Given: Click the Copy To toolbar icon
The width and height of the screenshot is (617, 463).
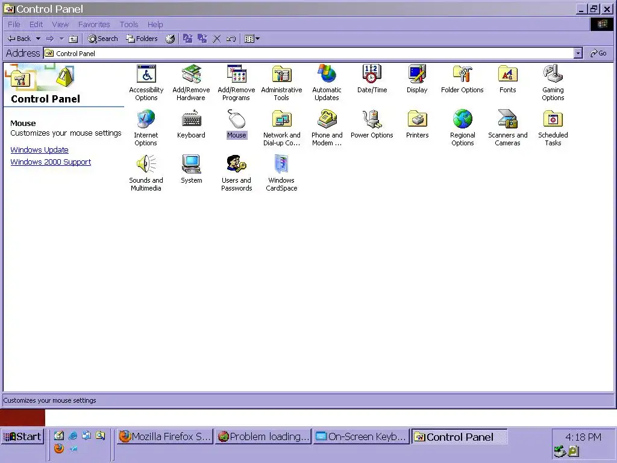Looking at the screenshot, I should [202, 39].
